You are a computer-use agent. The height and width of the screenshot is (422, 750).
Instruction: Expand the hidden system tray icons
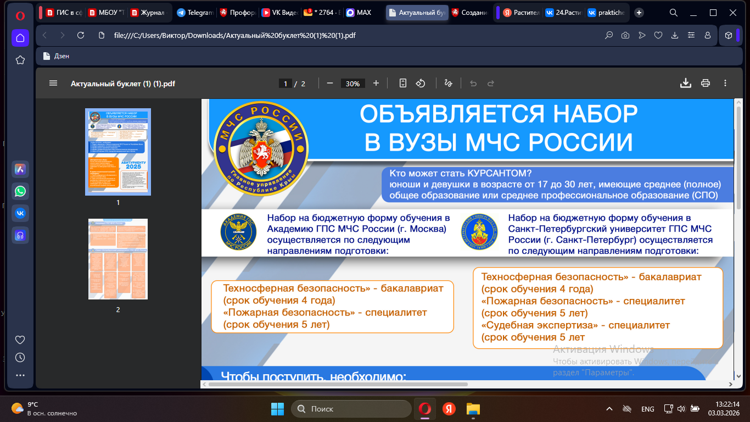(x=609, y=409)
